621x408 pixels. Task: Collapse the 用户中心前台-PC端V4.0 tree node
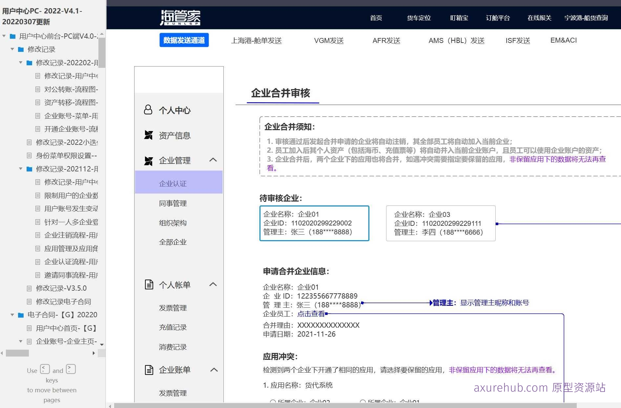(4, 36)
